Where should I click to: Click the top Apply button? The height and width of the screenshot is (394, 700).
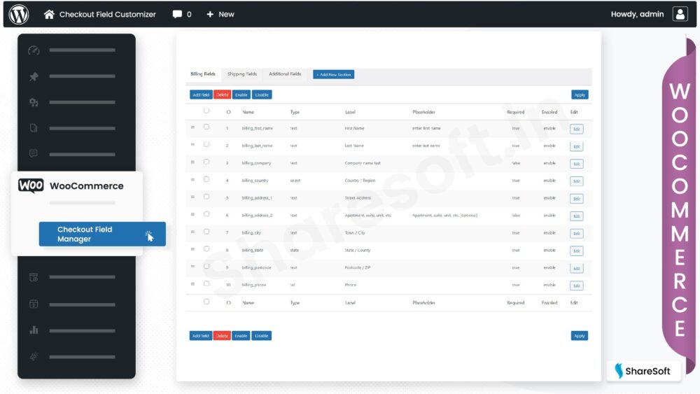(580, 94)
